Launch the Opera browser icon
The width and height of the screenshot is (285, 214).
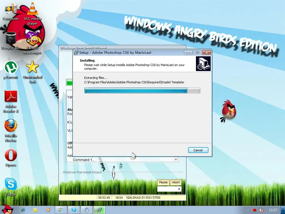(x=11, y=158)
